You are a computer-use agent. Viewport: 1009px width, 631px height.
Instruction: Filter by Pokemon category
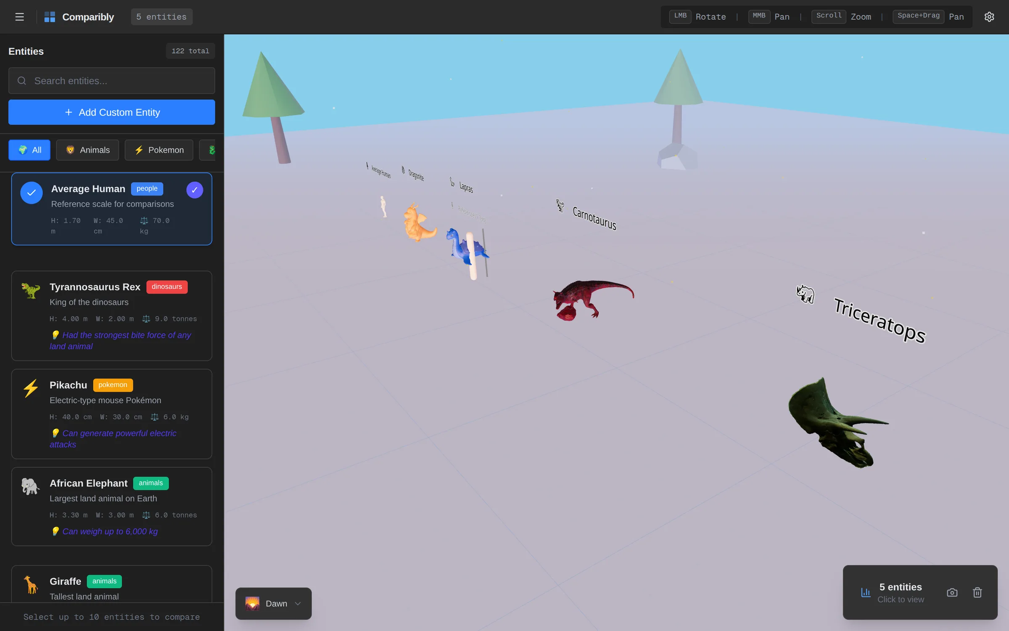(x=159, y=150)
